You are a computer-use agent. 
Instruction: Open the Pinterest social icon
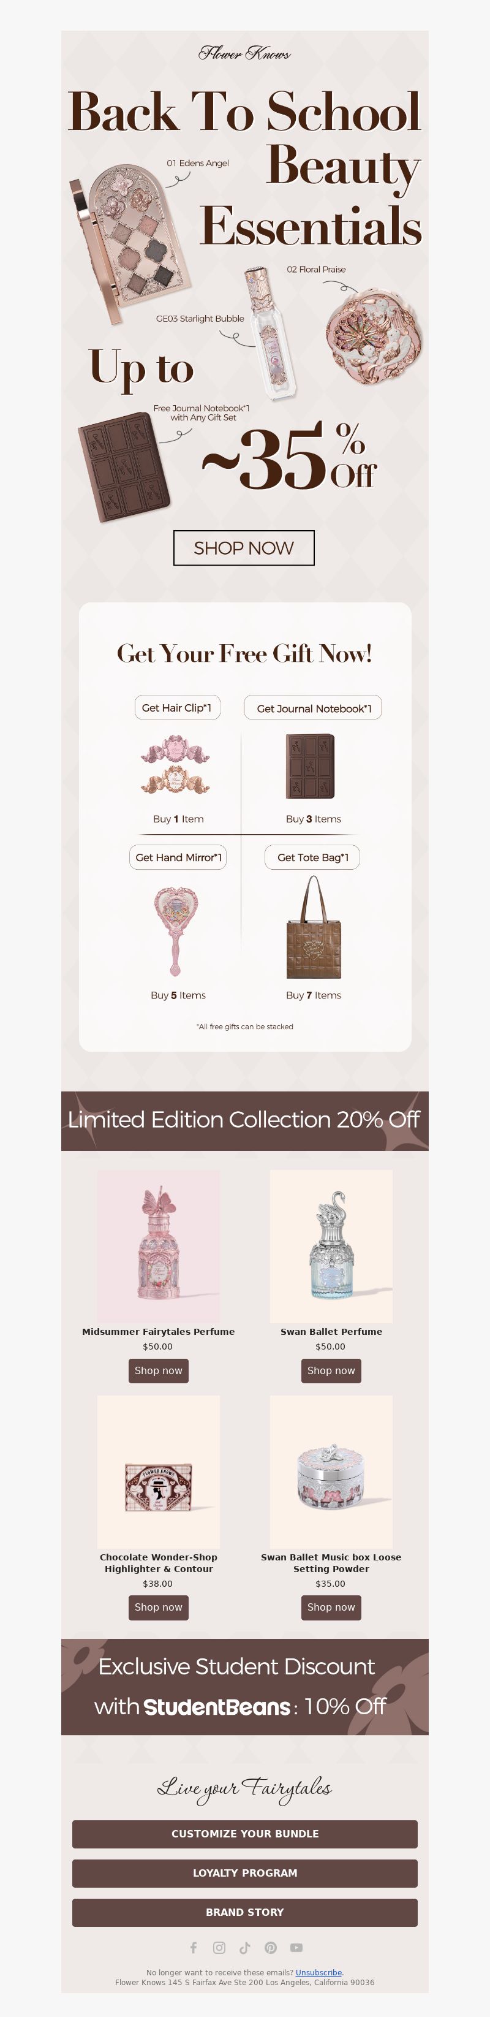pos(271,1947)
